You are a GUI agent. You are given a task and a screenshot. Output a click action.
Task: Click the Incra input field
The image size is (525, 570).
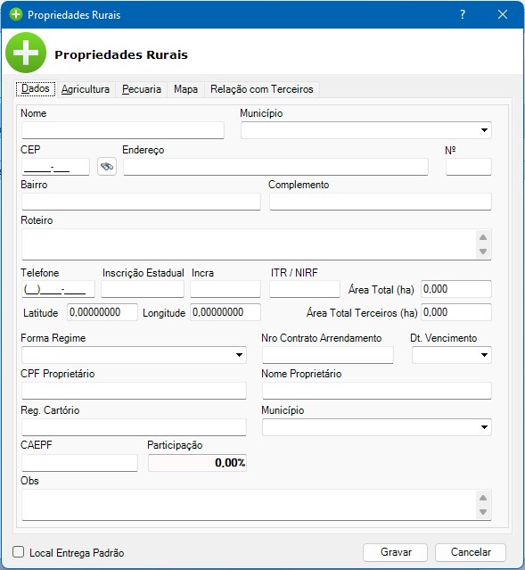(x=226, y=289)
